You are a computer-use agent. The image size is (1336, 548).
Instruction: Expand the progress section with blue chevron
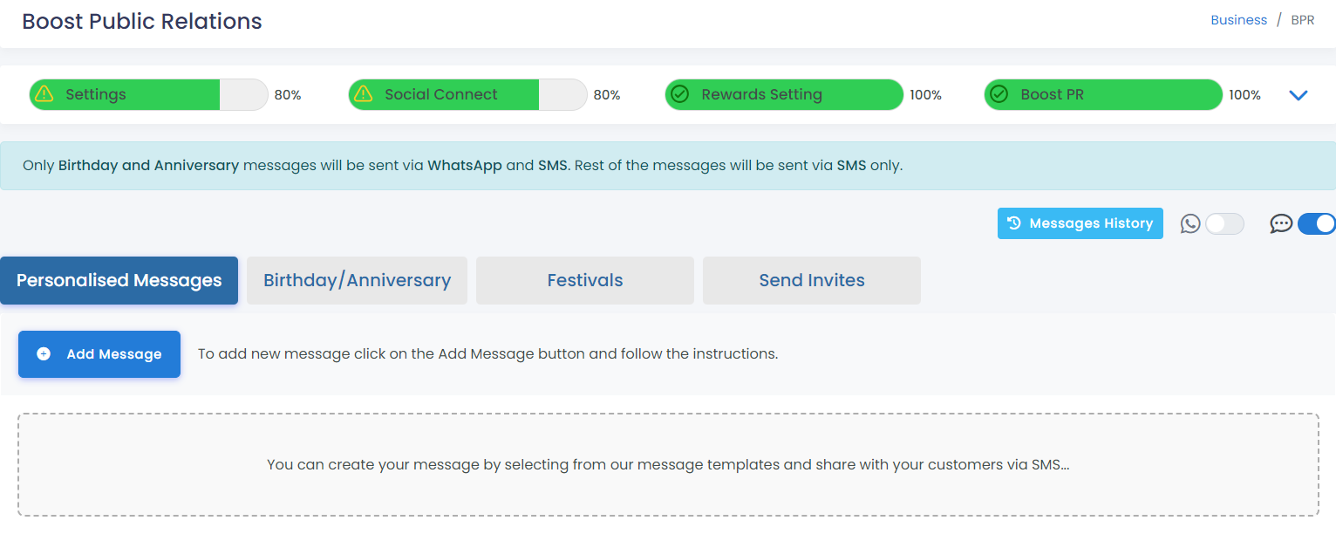point(1299,95)
